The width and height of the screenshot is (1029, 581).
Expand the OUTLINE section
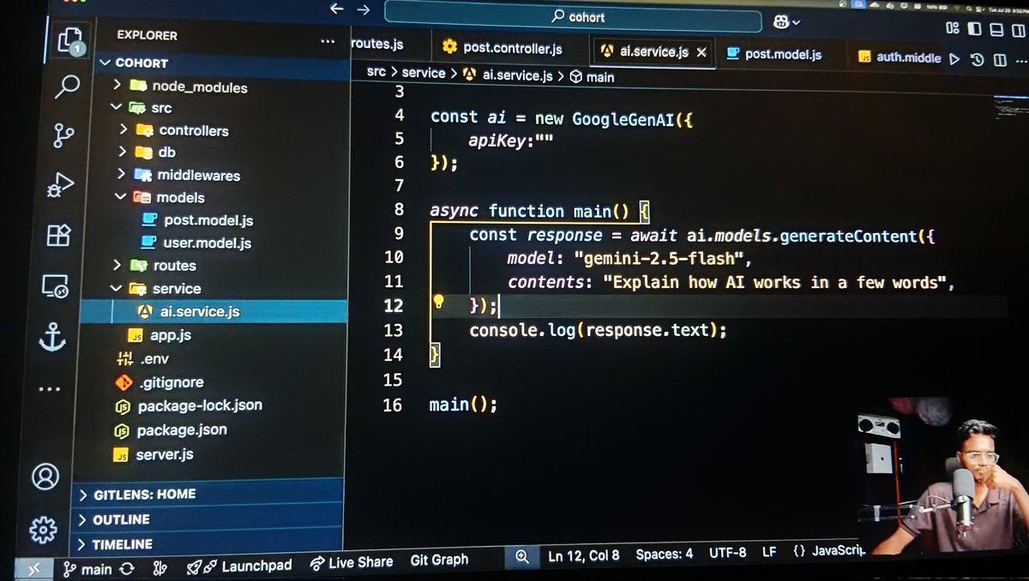coord(209,519)
